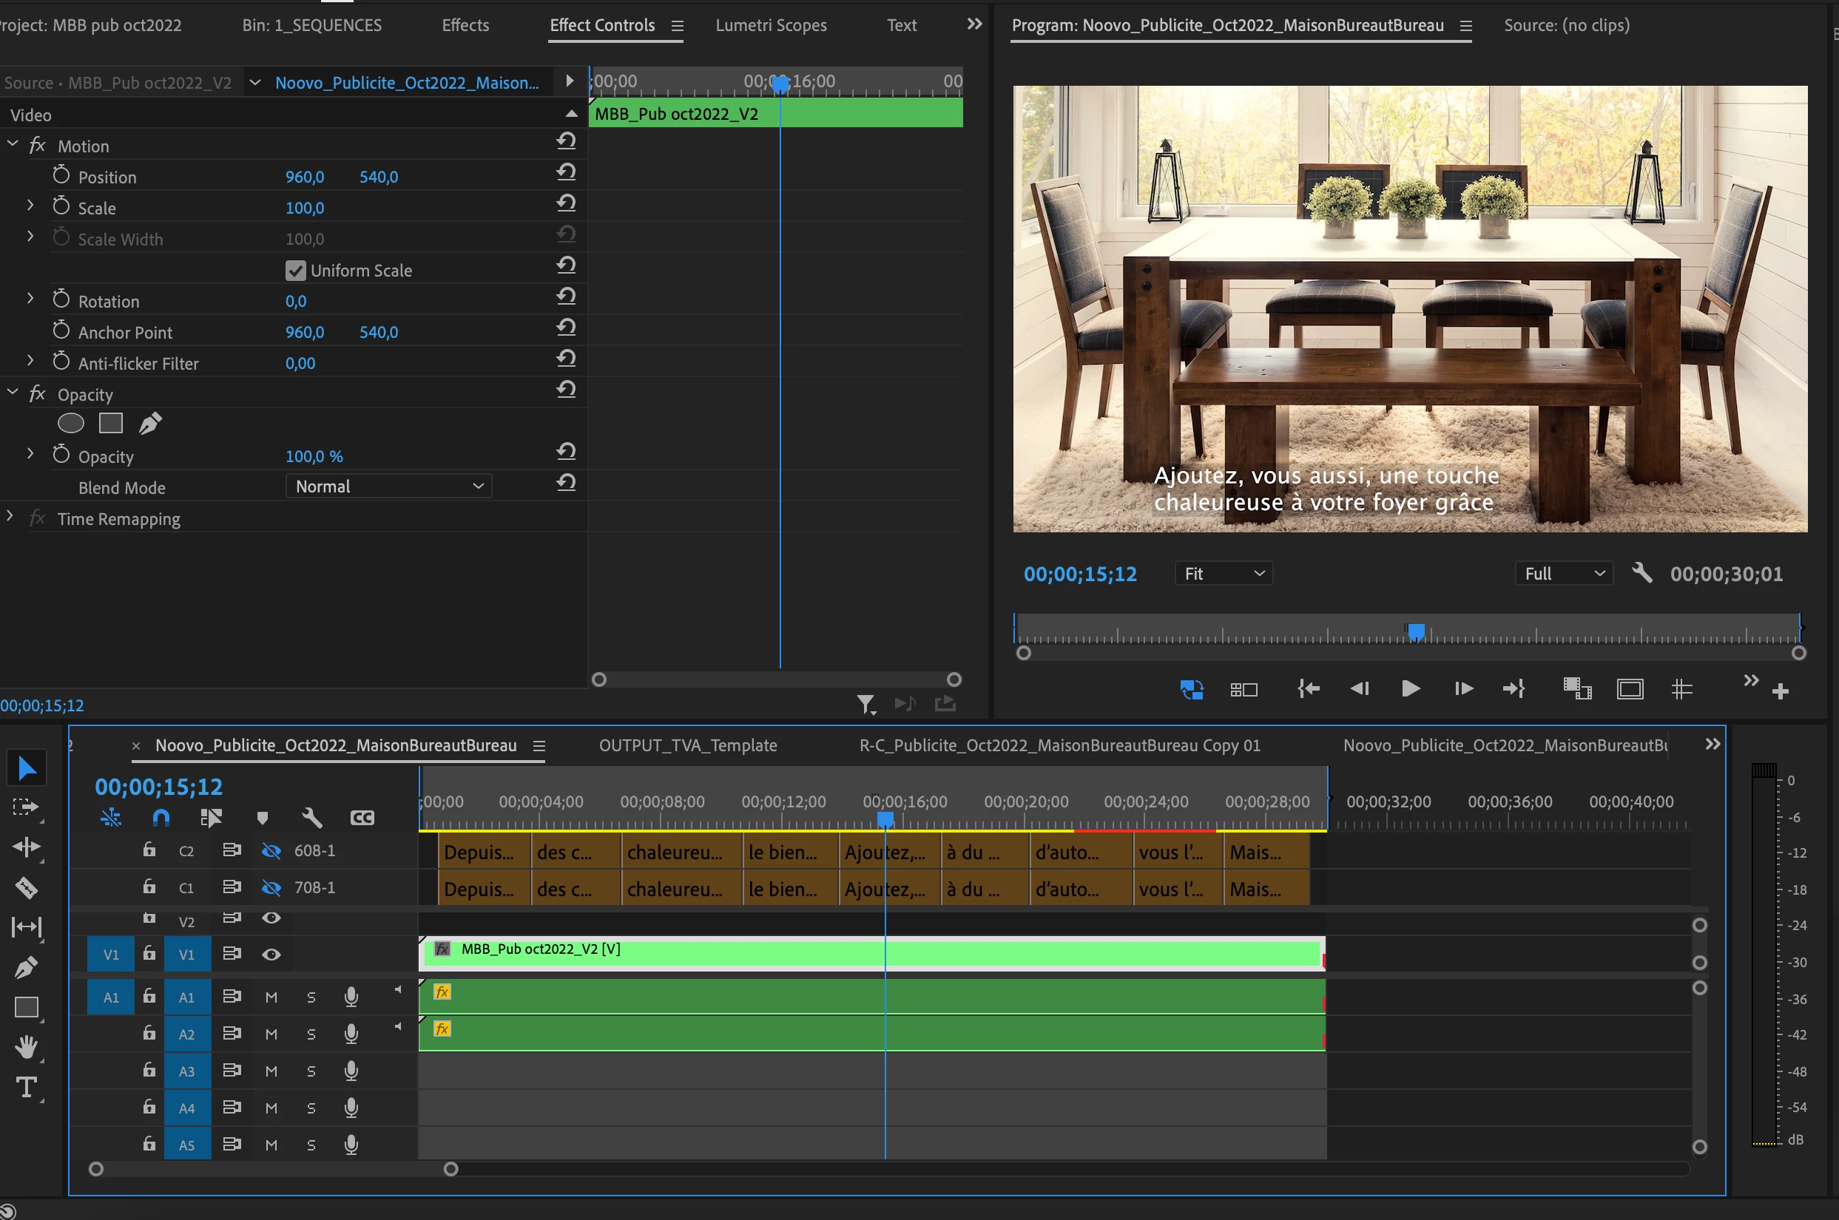Select the Hand tool
Viewport: 1839px width, 1220px height.
coord(26,1046)
